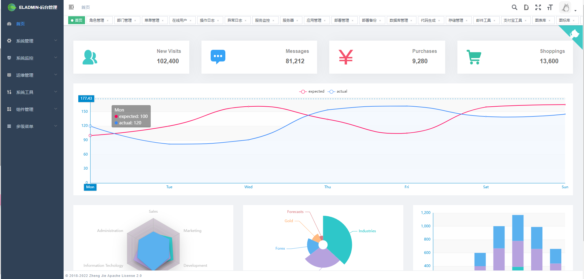Close the 部门管理 tab
This screenshot has height=279, width=584.
(135, 20)
